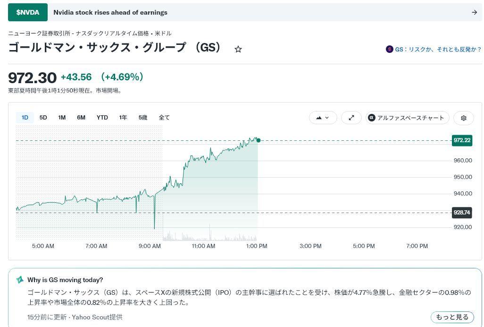This screenshot has height=327, width=484.
Task: Click the 11:00 AM time axis label
Action: [203, 246]
